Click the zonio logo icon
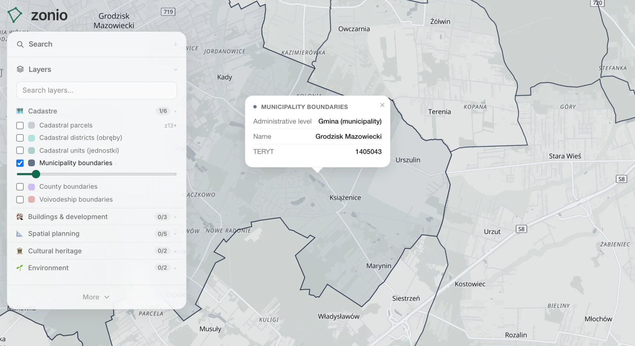 tap(15, 15)
